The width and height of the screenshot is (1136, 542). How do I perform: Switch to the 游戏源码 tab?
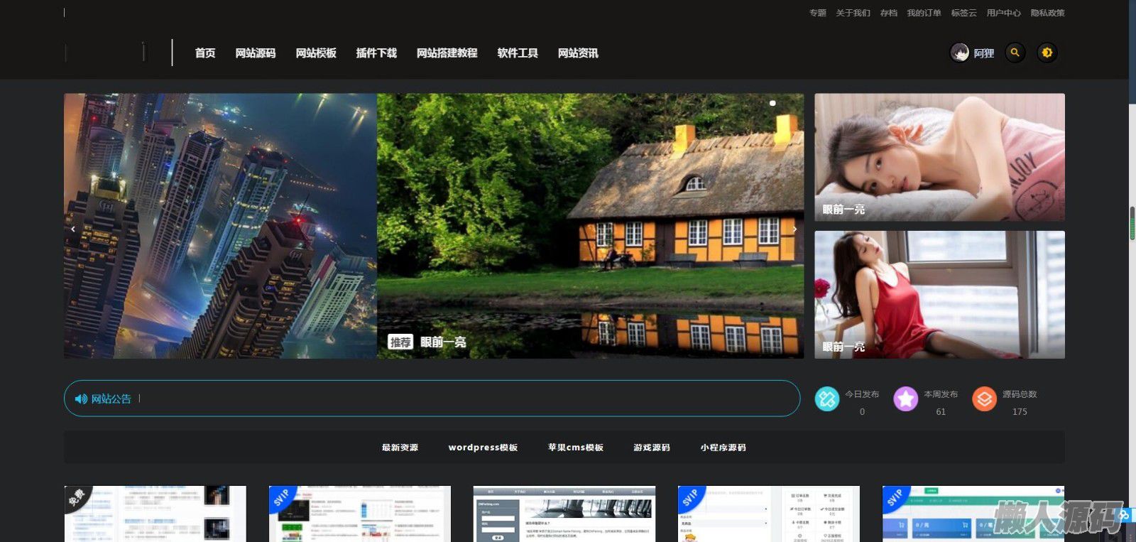pos(651,448)
